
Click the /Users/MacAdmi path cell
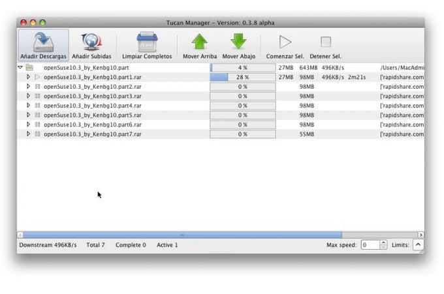point(402,68)
